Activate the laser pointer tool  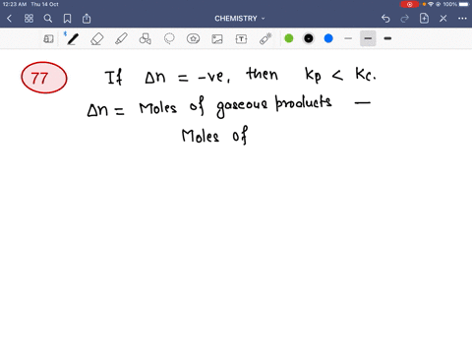265,38
